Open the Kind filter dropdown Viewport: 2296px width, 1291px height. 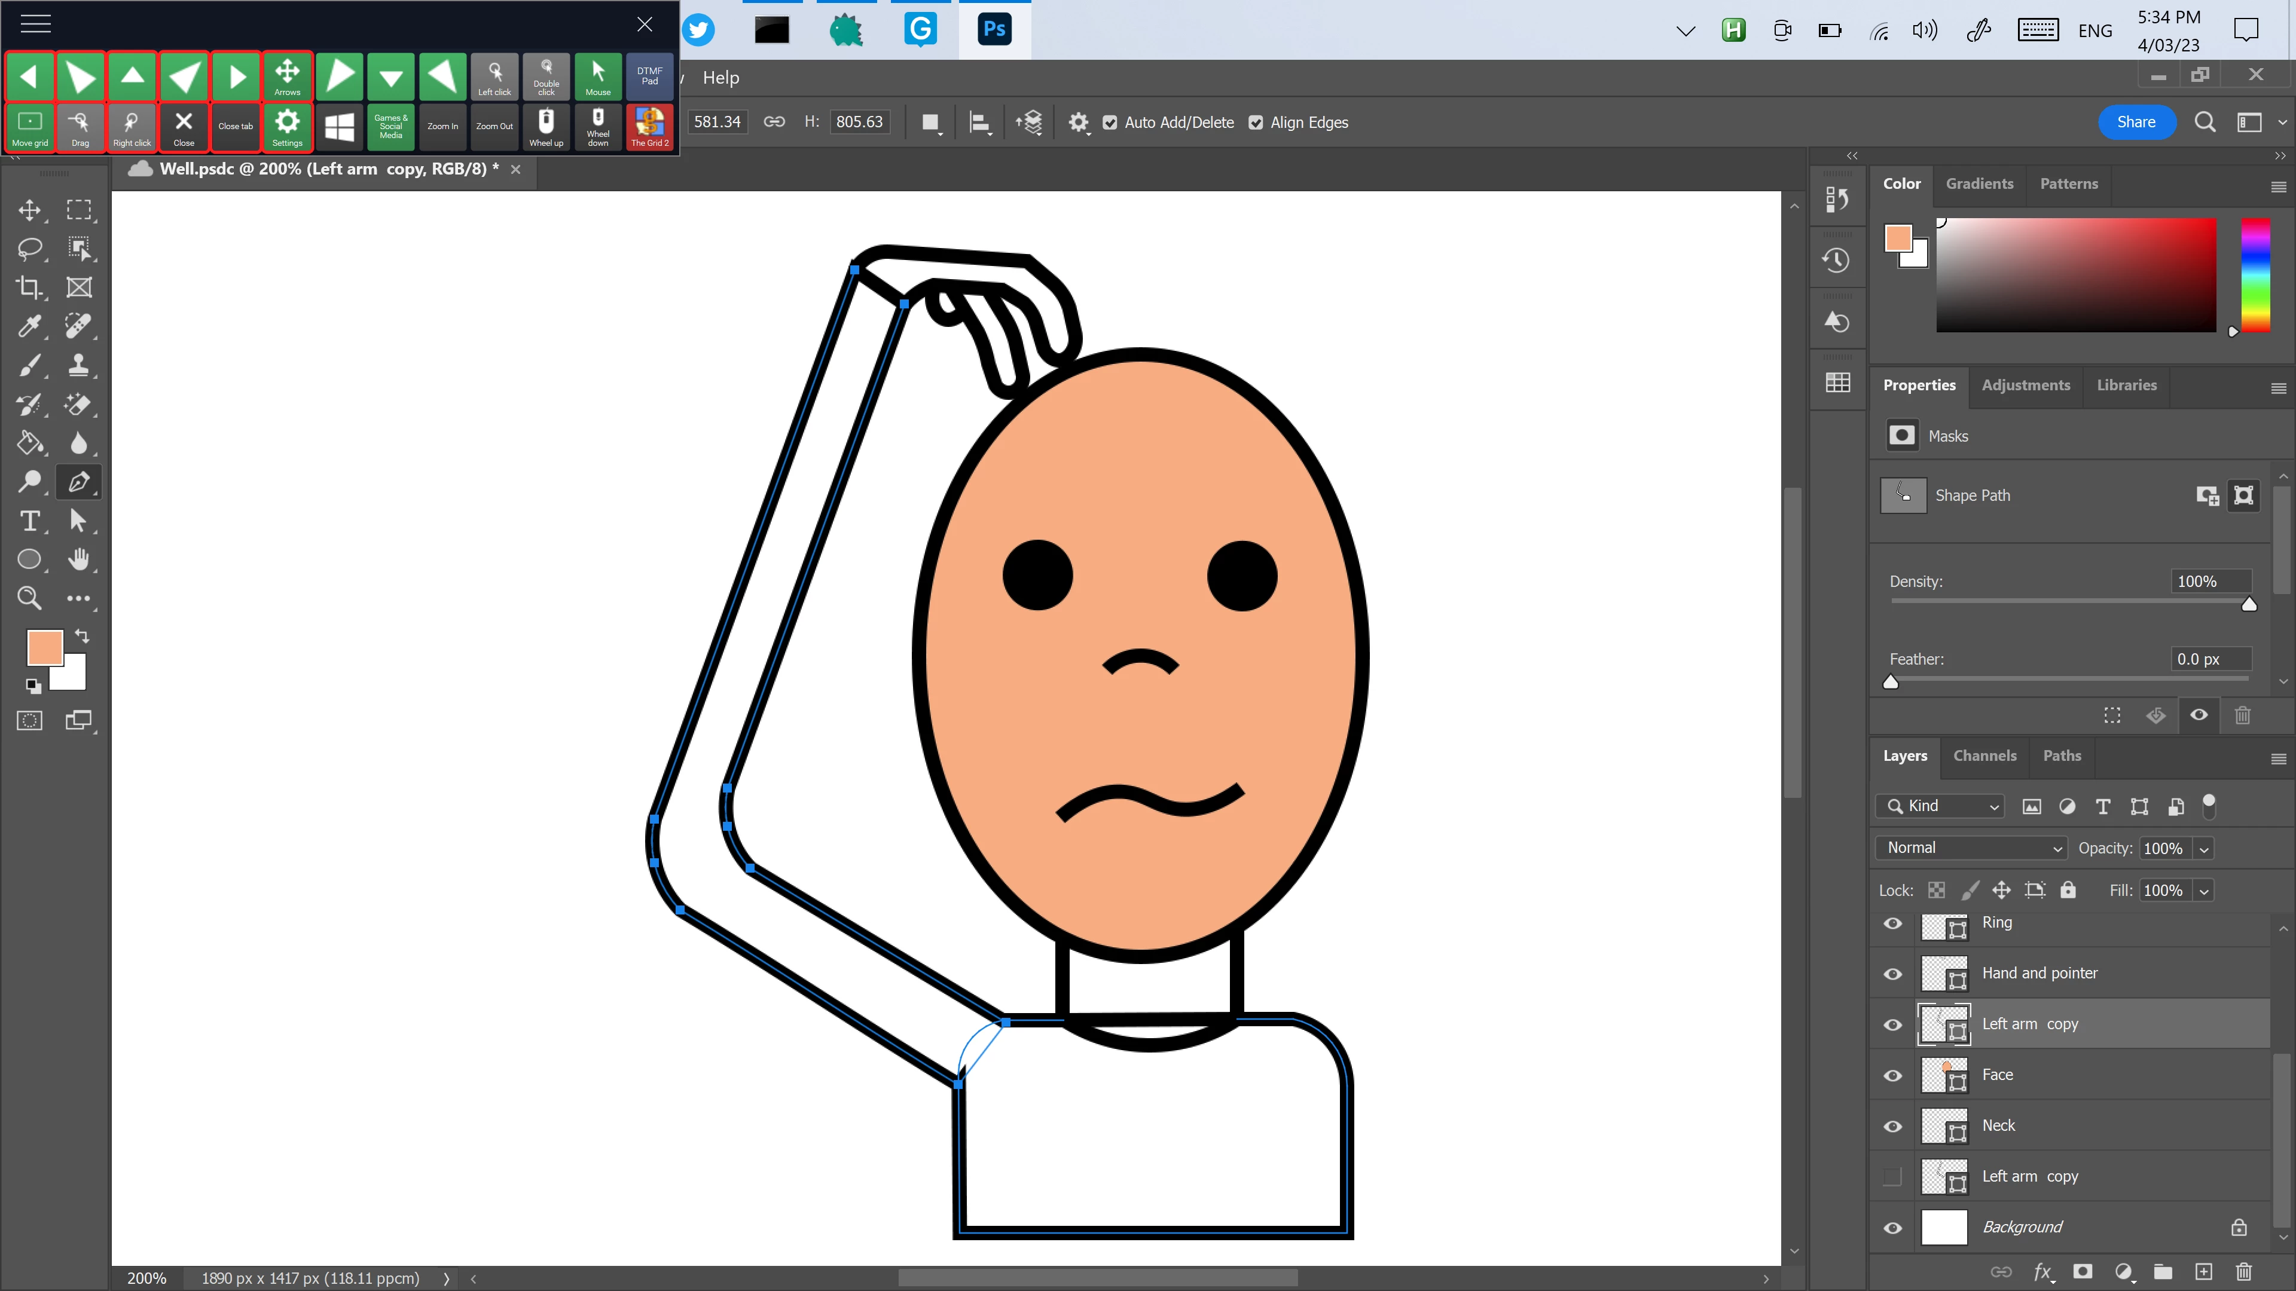(1941, 806)
